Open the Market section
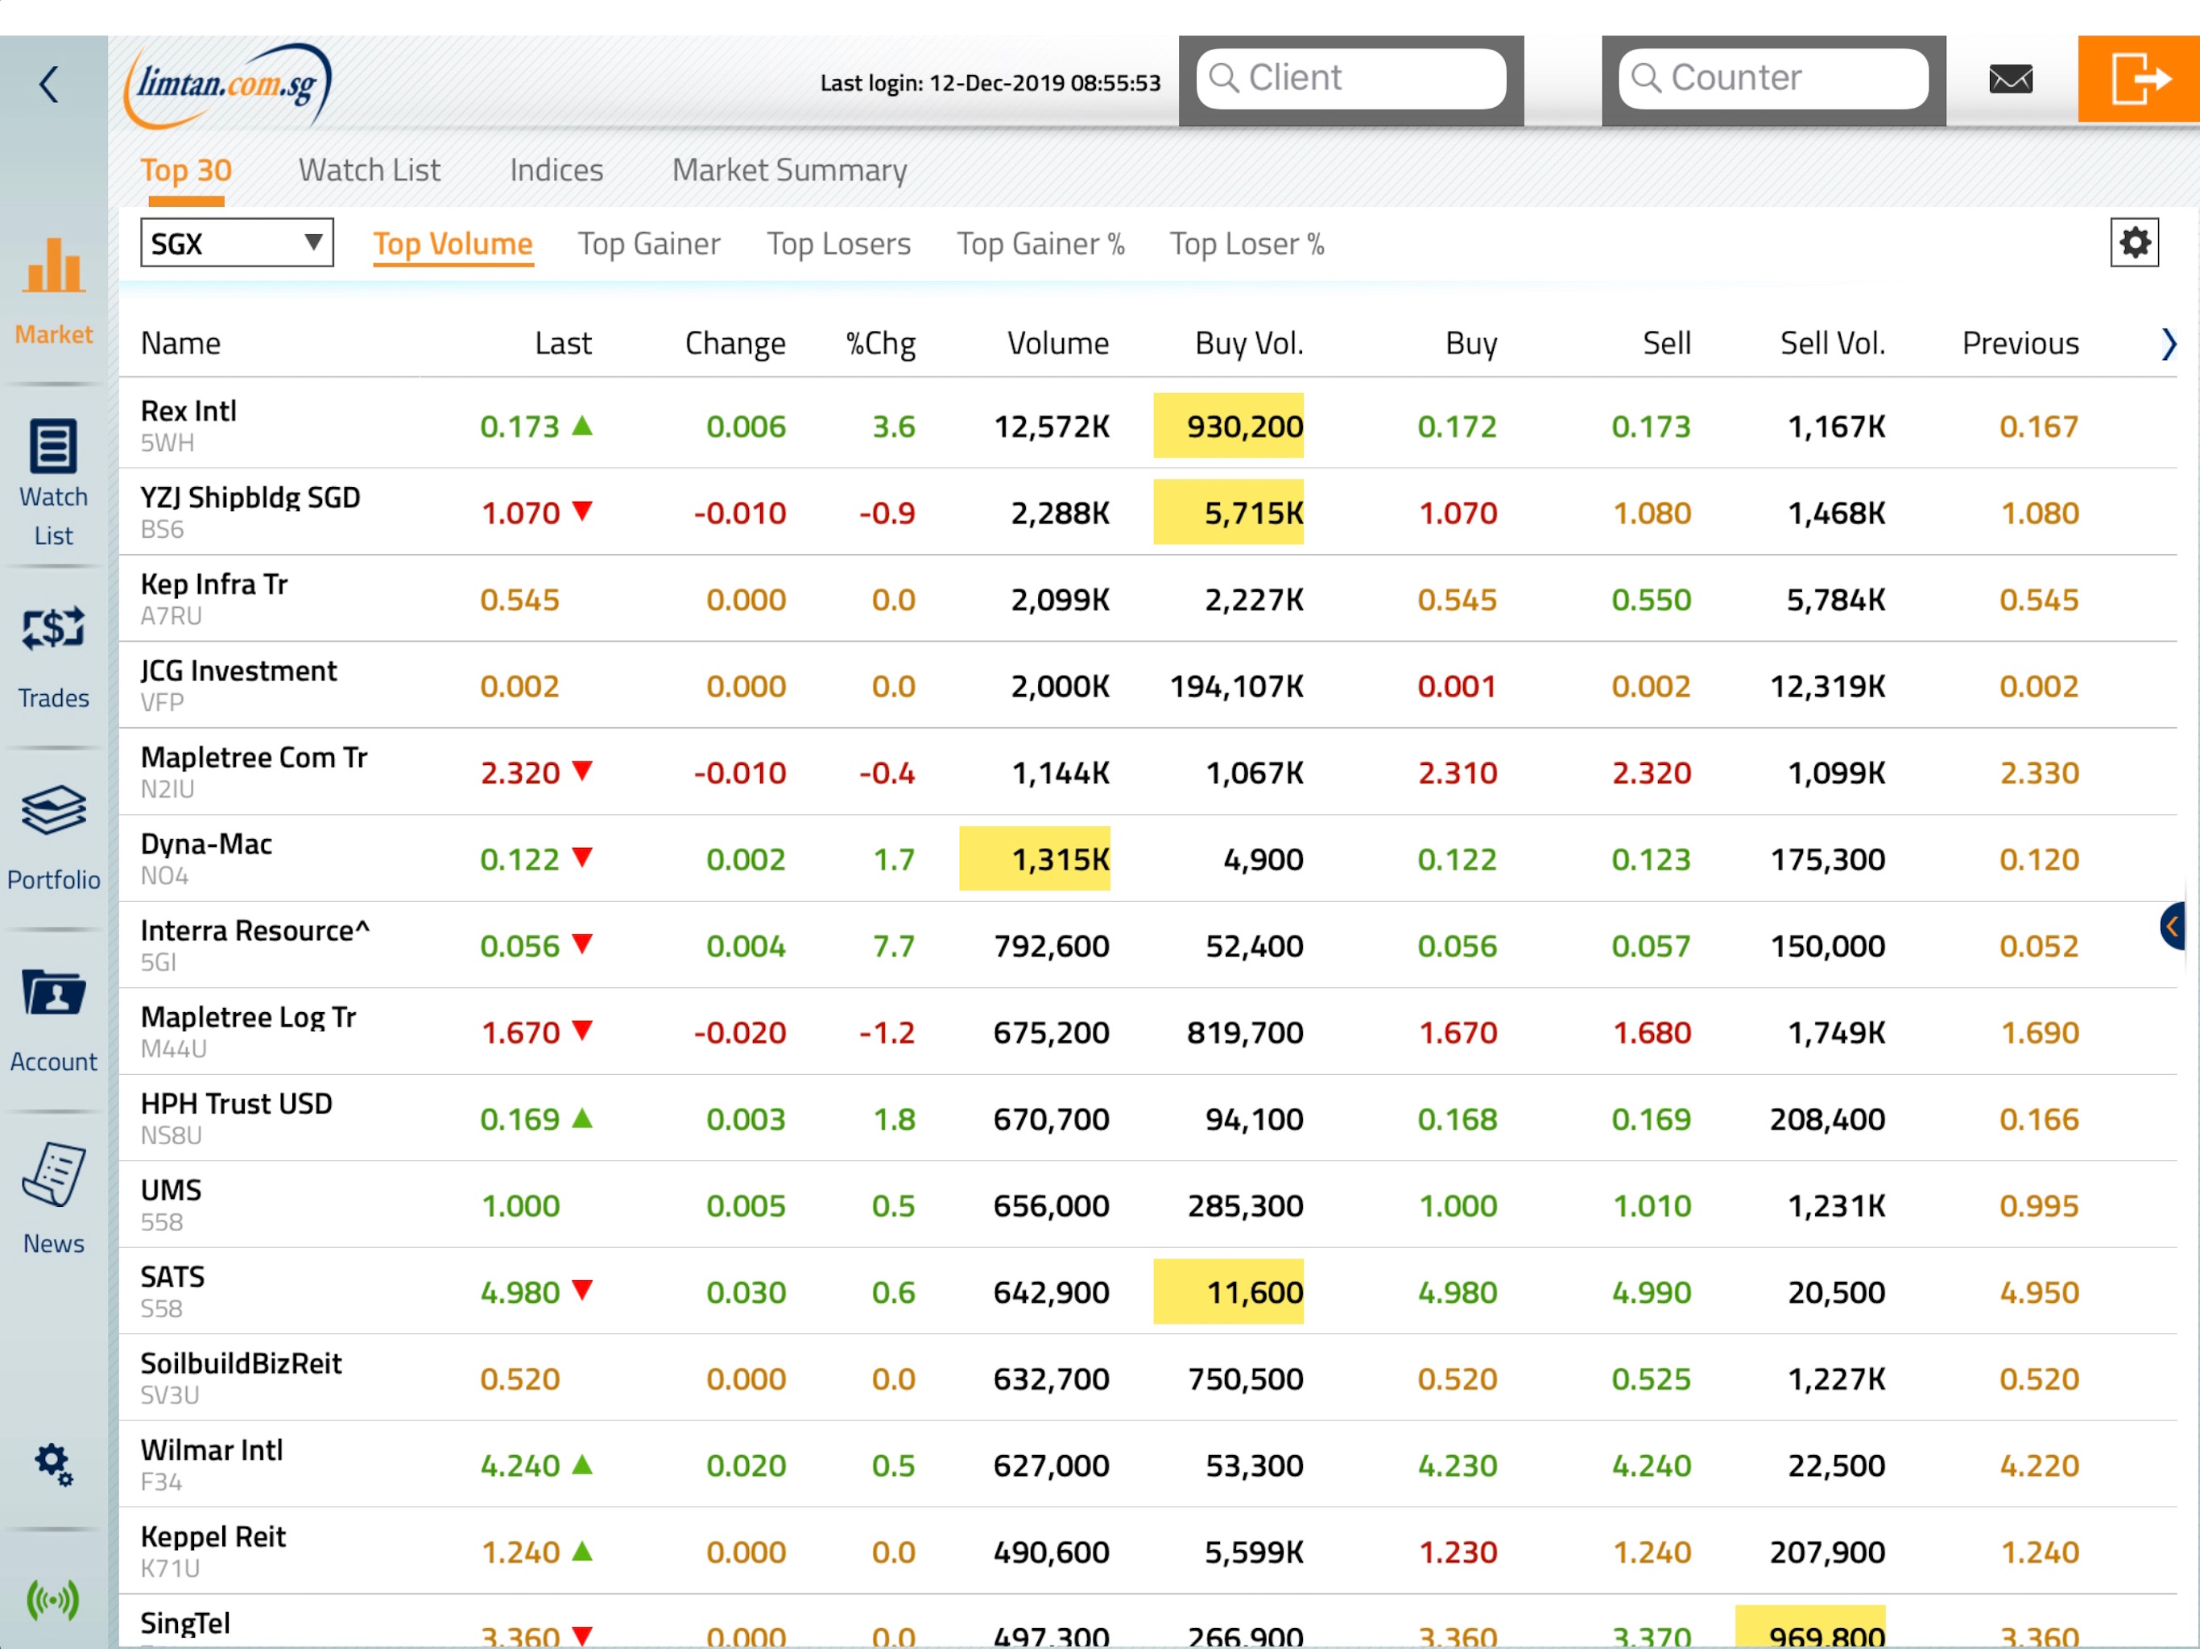The image size is (2200, 1649). (x=54, y=291)
